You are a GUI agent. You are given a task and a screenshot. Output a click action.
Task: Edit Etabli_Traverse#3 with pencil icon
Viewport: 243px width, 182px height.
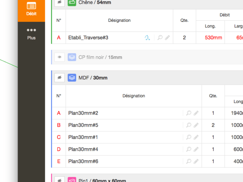167,38
